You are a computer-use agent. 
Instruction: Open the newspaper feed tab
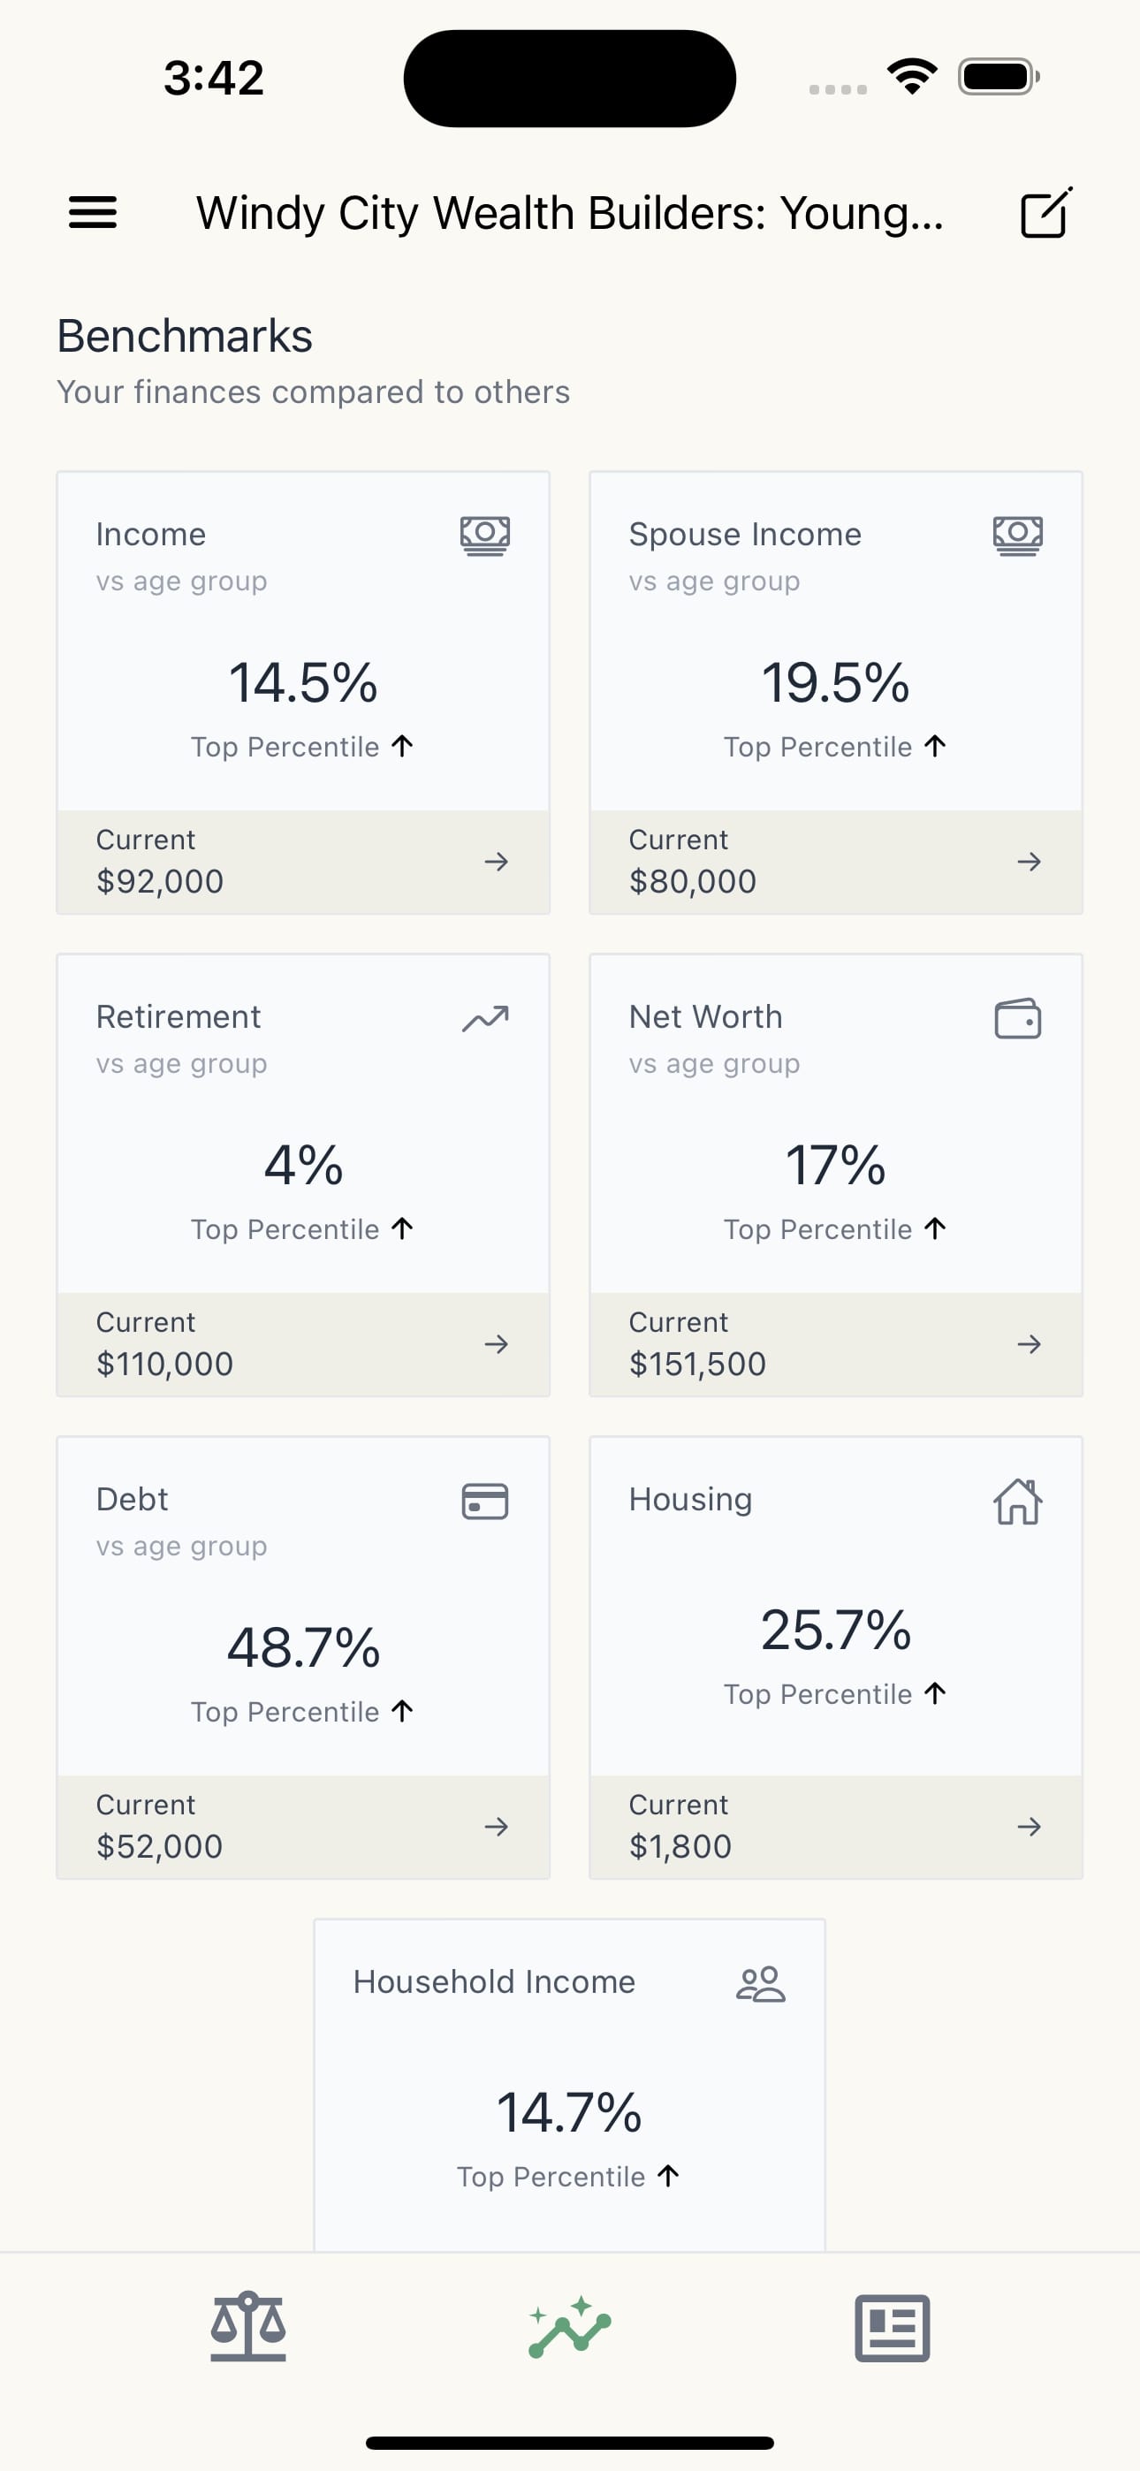[x=892, y=2327]
